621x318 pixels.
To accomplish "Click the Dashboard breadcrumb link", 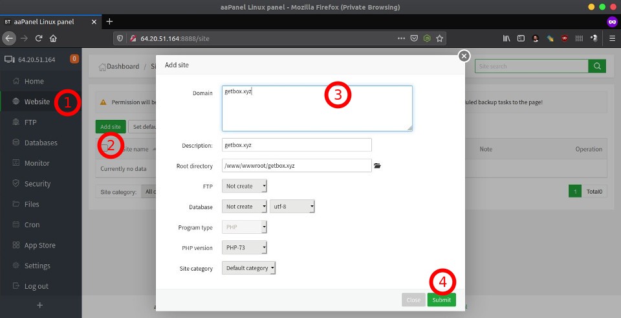I will (123, 66).
